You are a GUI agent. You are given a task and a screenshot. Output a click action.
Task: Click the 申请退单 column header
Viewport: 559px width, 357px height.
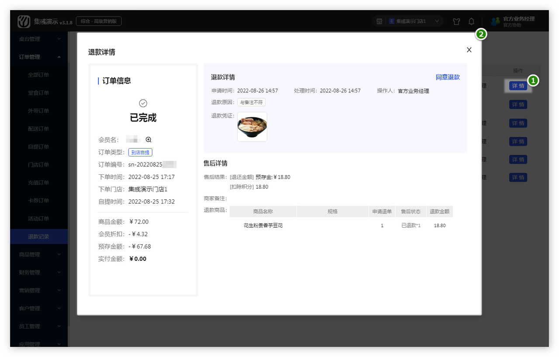click(382, 211)
